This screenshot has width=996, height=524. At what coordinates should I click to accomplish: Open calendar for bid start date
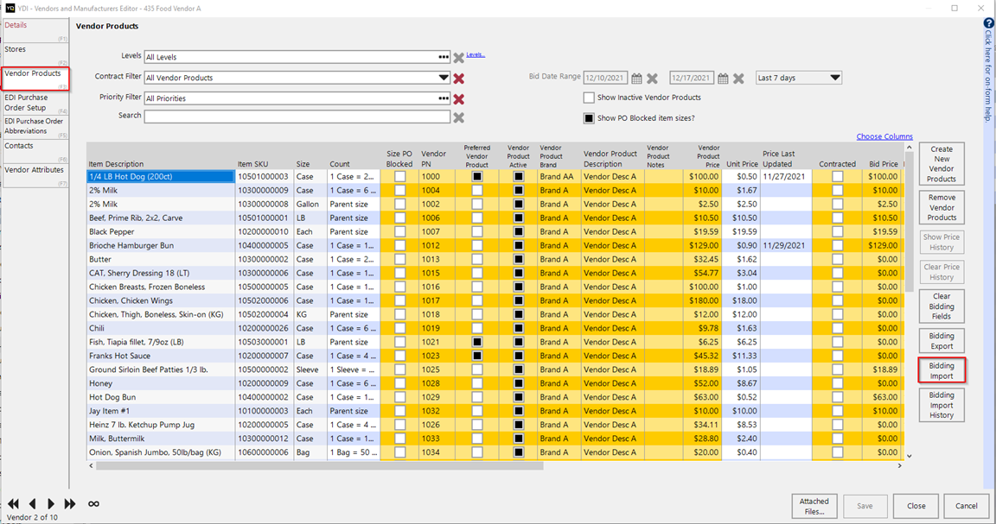coord(636,79)
